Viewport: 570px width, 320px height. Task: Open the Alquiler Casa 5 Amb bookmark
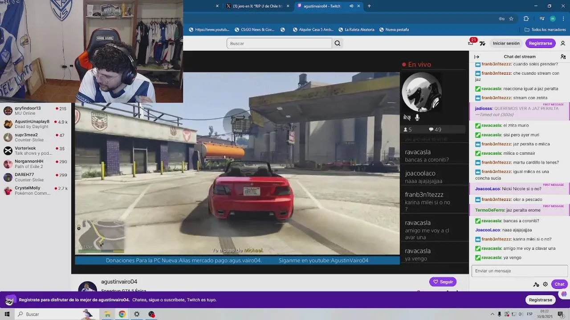pyautogui.click(x=313, y=30)
